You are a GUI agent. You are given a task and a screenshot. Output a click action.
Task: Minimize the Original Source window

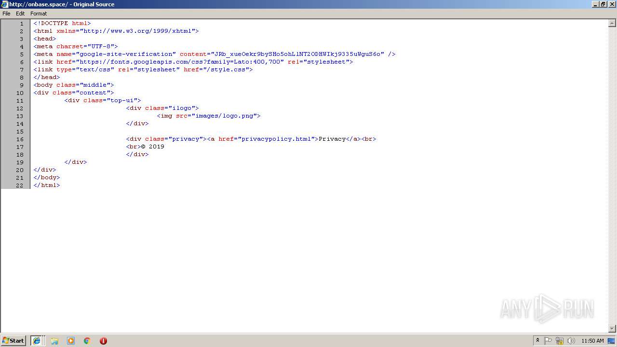point(596,4)
